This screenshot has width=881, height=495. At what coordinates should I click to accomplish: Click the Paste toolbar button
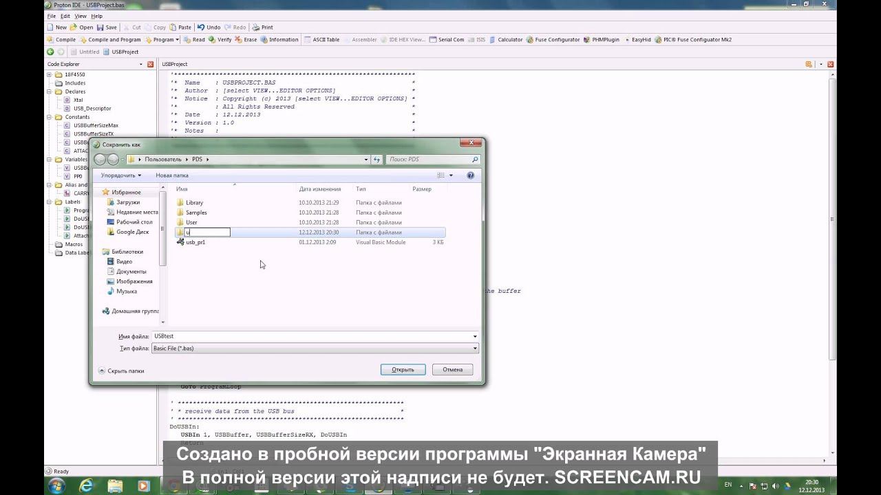(180, 27)
